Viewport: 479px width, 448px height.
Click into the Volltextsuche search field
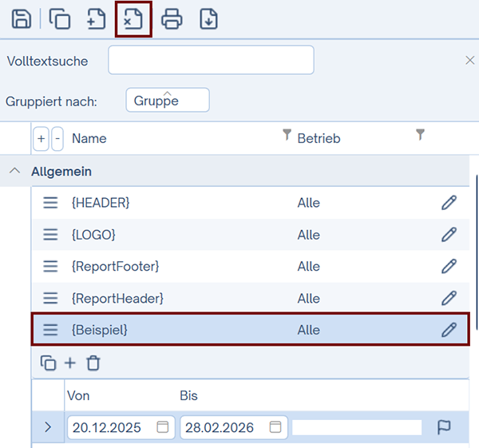click(x=211, y=60)
